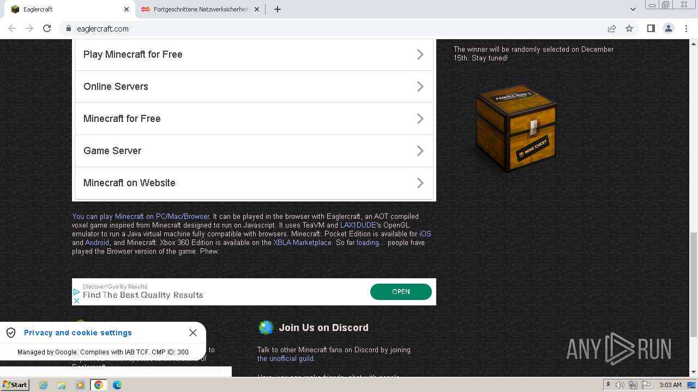Click the Chrome taskbar icon

tap(99, 385)
